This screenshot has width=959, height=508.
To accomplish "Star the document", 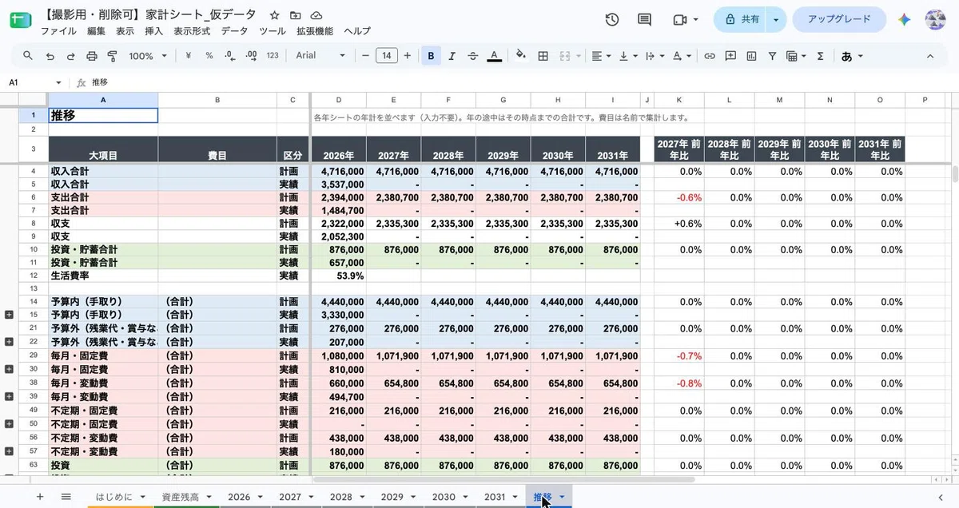I will click(275, 15).
